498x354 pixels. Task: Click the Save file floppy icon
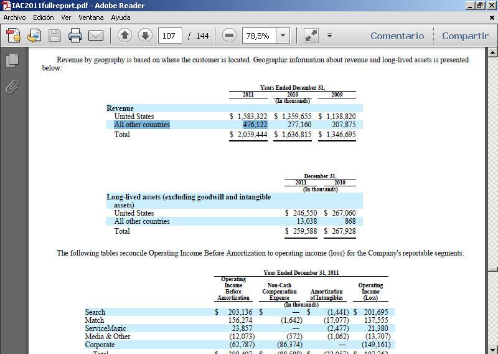[x=55, y=36]
